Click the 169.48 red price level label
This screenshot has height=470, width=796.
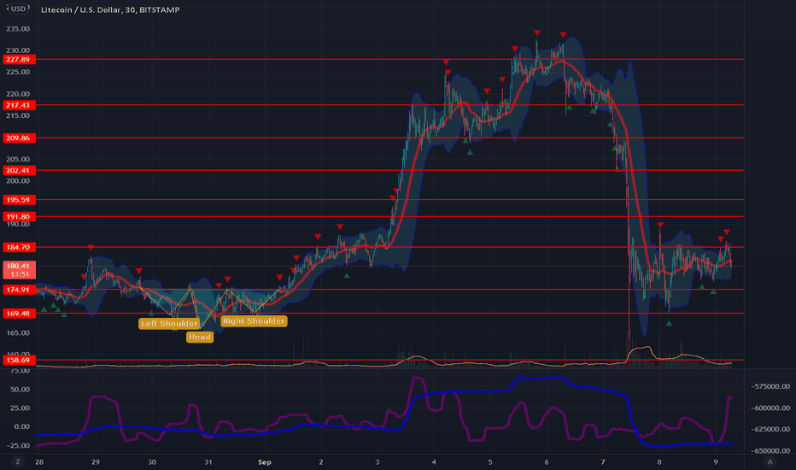pyautogui.click(x=20, y=314)
